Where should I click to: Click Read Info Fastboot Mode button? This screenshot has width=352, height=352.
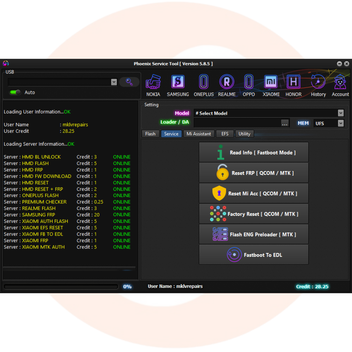(254, 152)
